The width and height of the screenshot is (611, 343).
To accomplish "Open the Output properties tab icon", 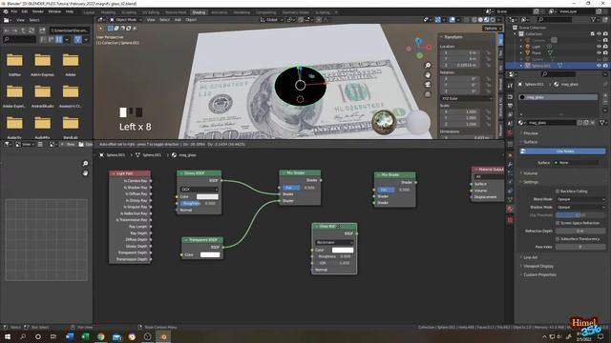I will [510, 106].
